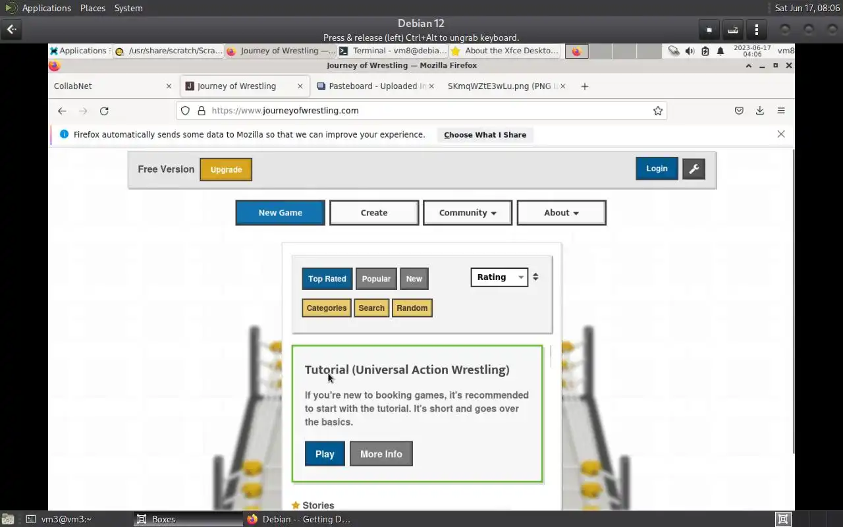Viewport: 843px width, 527px height.
Task: Open the GNOME Applications menu
Action: 38,8
